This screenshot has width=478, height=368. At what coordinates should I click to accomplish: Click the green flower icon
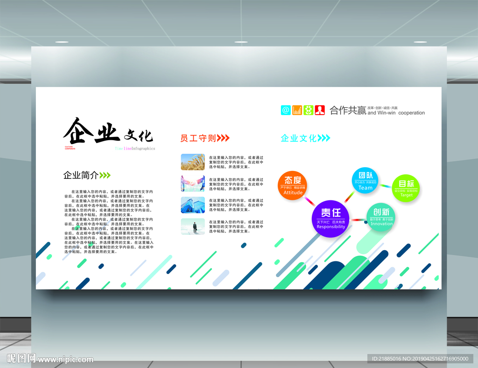308,110
